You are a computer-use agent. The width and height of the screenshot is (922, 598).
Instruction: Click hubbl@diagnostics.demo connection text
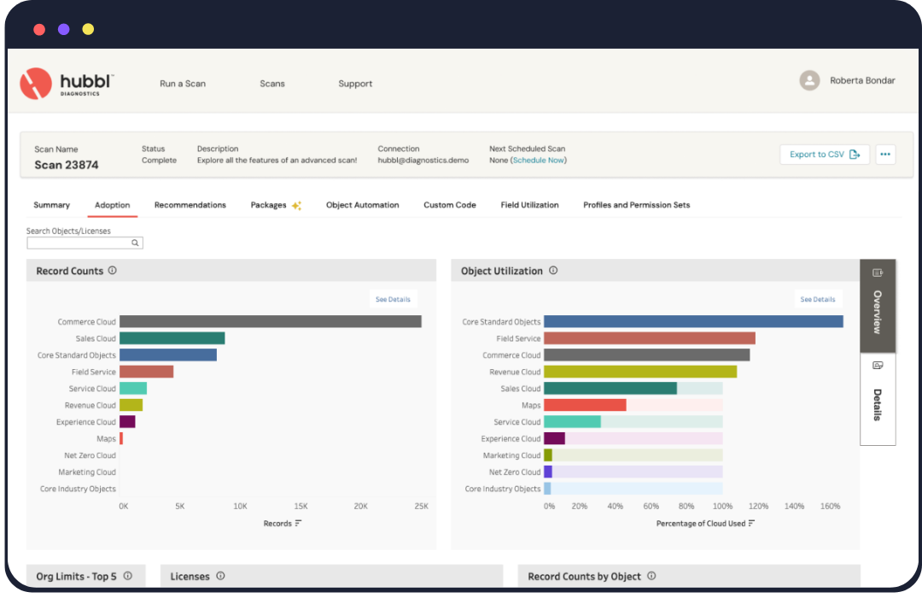click(423, 160)
